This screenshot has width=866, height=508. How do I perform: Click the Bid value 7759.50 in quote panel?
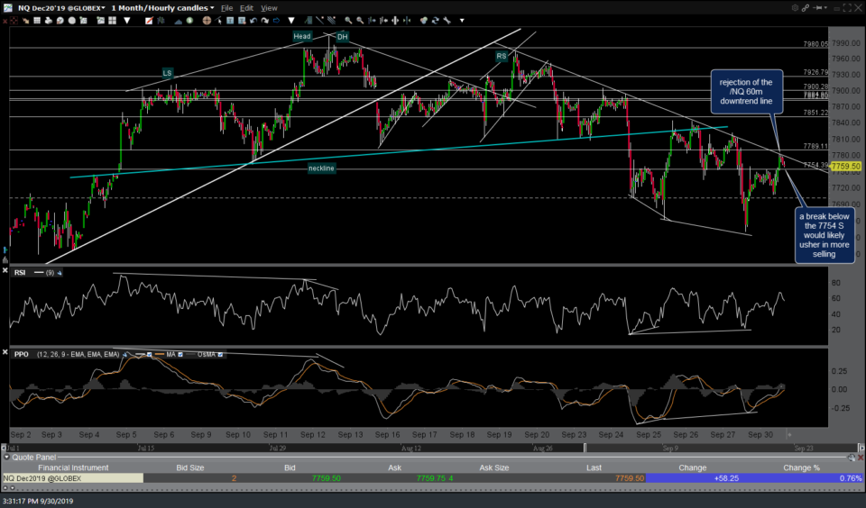tap(326, 478)
